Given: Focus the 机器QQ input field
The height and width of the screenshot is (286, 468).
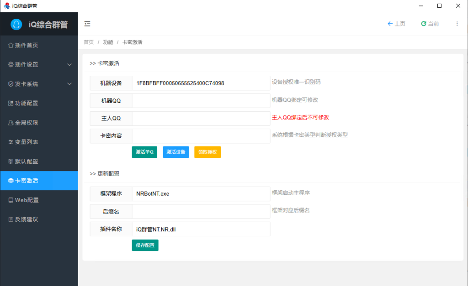Looking at the screenshot, I should pyautogui.click(x=201, y=101).
